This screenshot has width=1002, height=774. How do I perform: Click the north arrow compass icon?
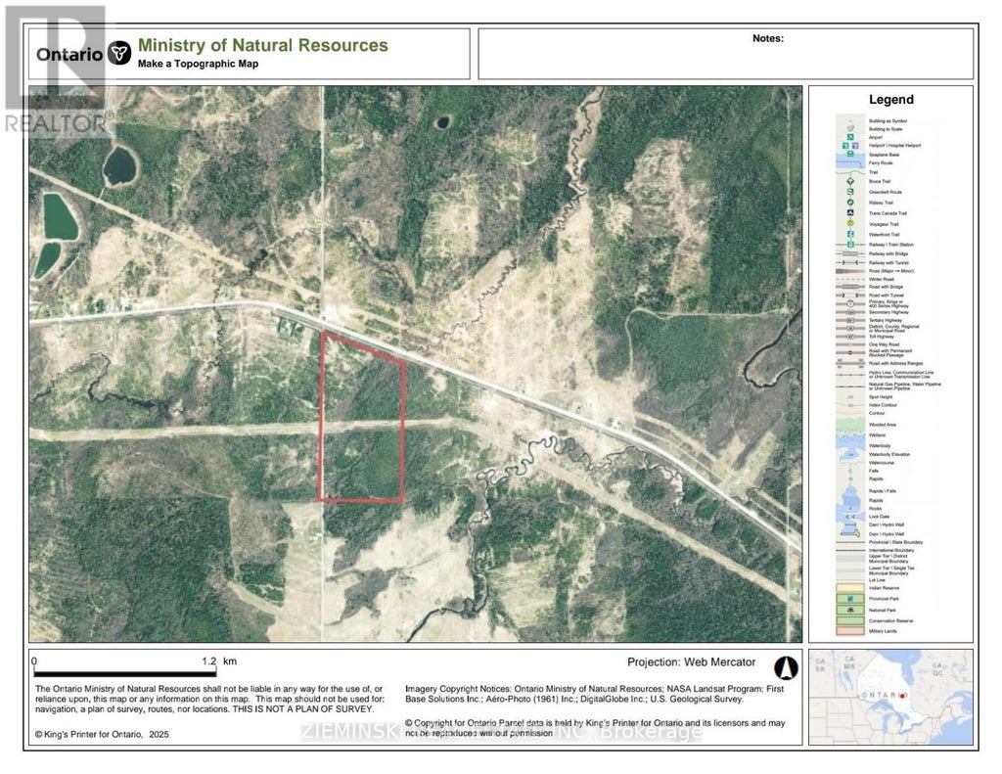tap(786, 667)
